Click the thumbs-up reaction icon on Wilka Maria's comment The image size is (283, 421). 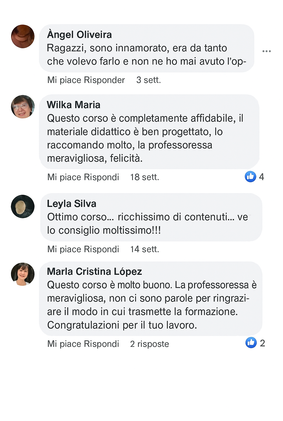pyautogui.click(x=250, y=177)
